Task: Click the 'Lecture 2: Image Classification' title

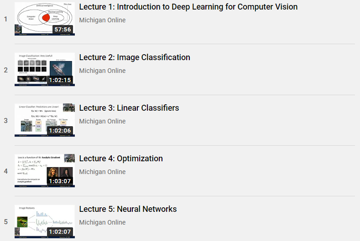Action: pyautogui.click(x=135, y=57)
